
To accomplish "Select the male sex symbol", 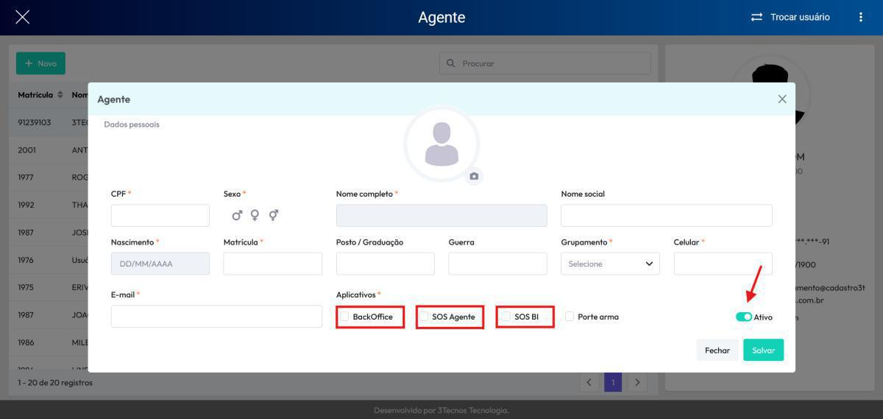I will [x=237, y=215].
